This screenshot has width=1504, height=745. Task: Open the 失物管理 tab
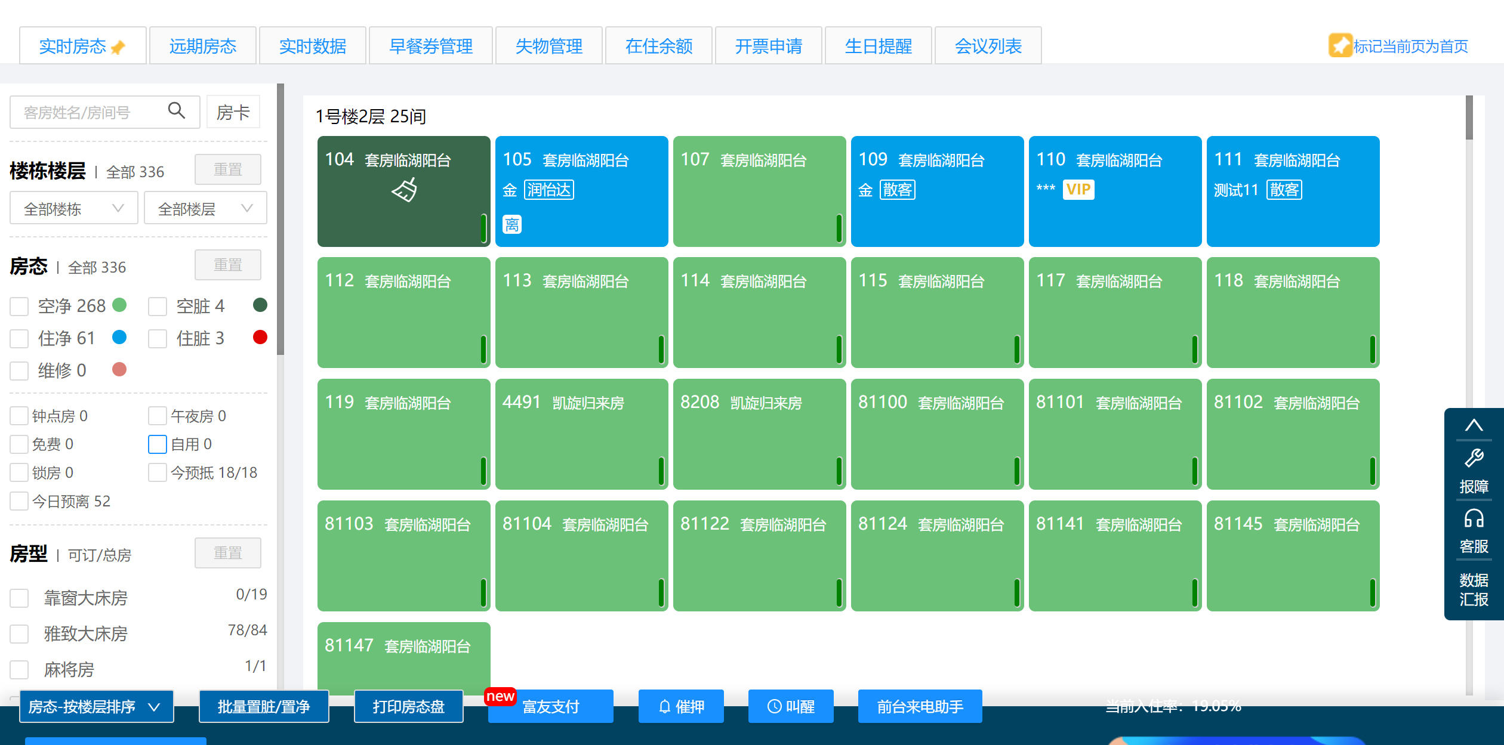tap(549, 46)
